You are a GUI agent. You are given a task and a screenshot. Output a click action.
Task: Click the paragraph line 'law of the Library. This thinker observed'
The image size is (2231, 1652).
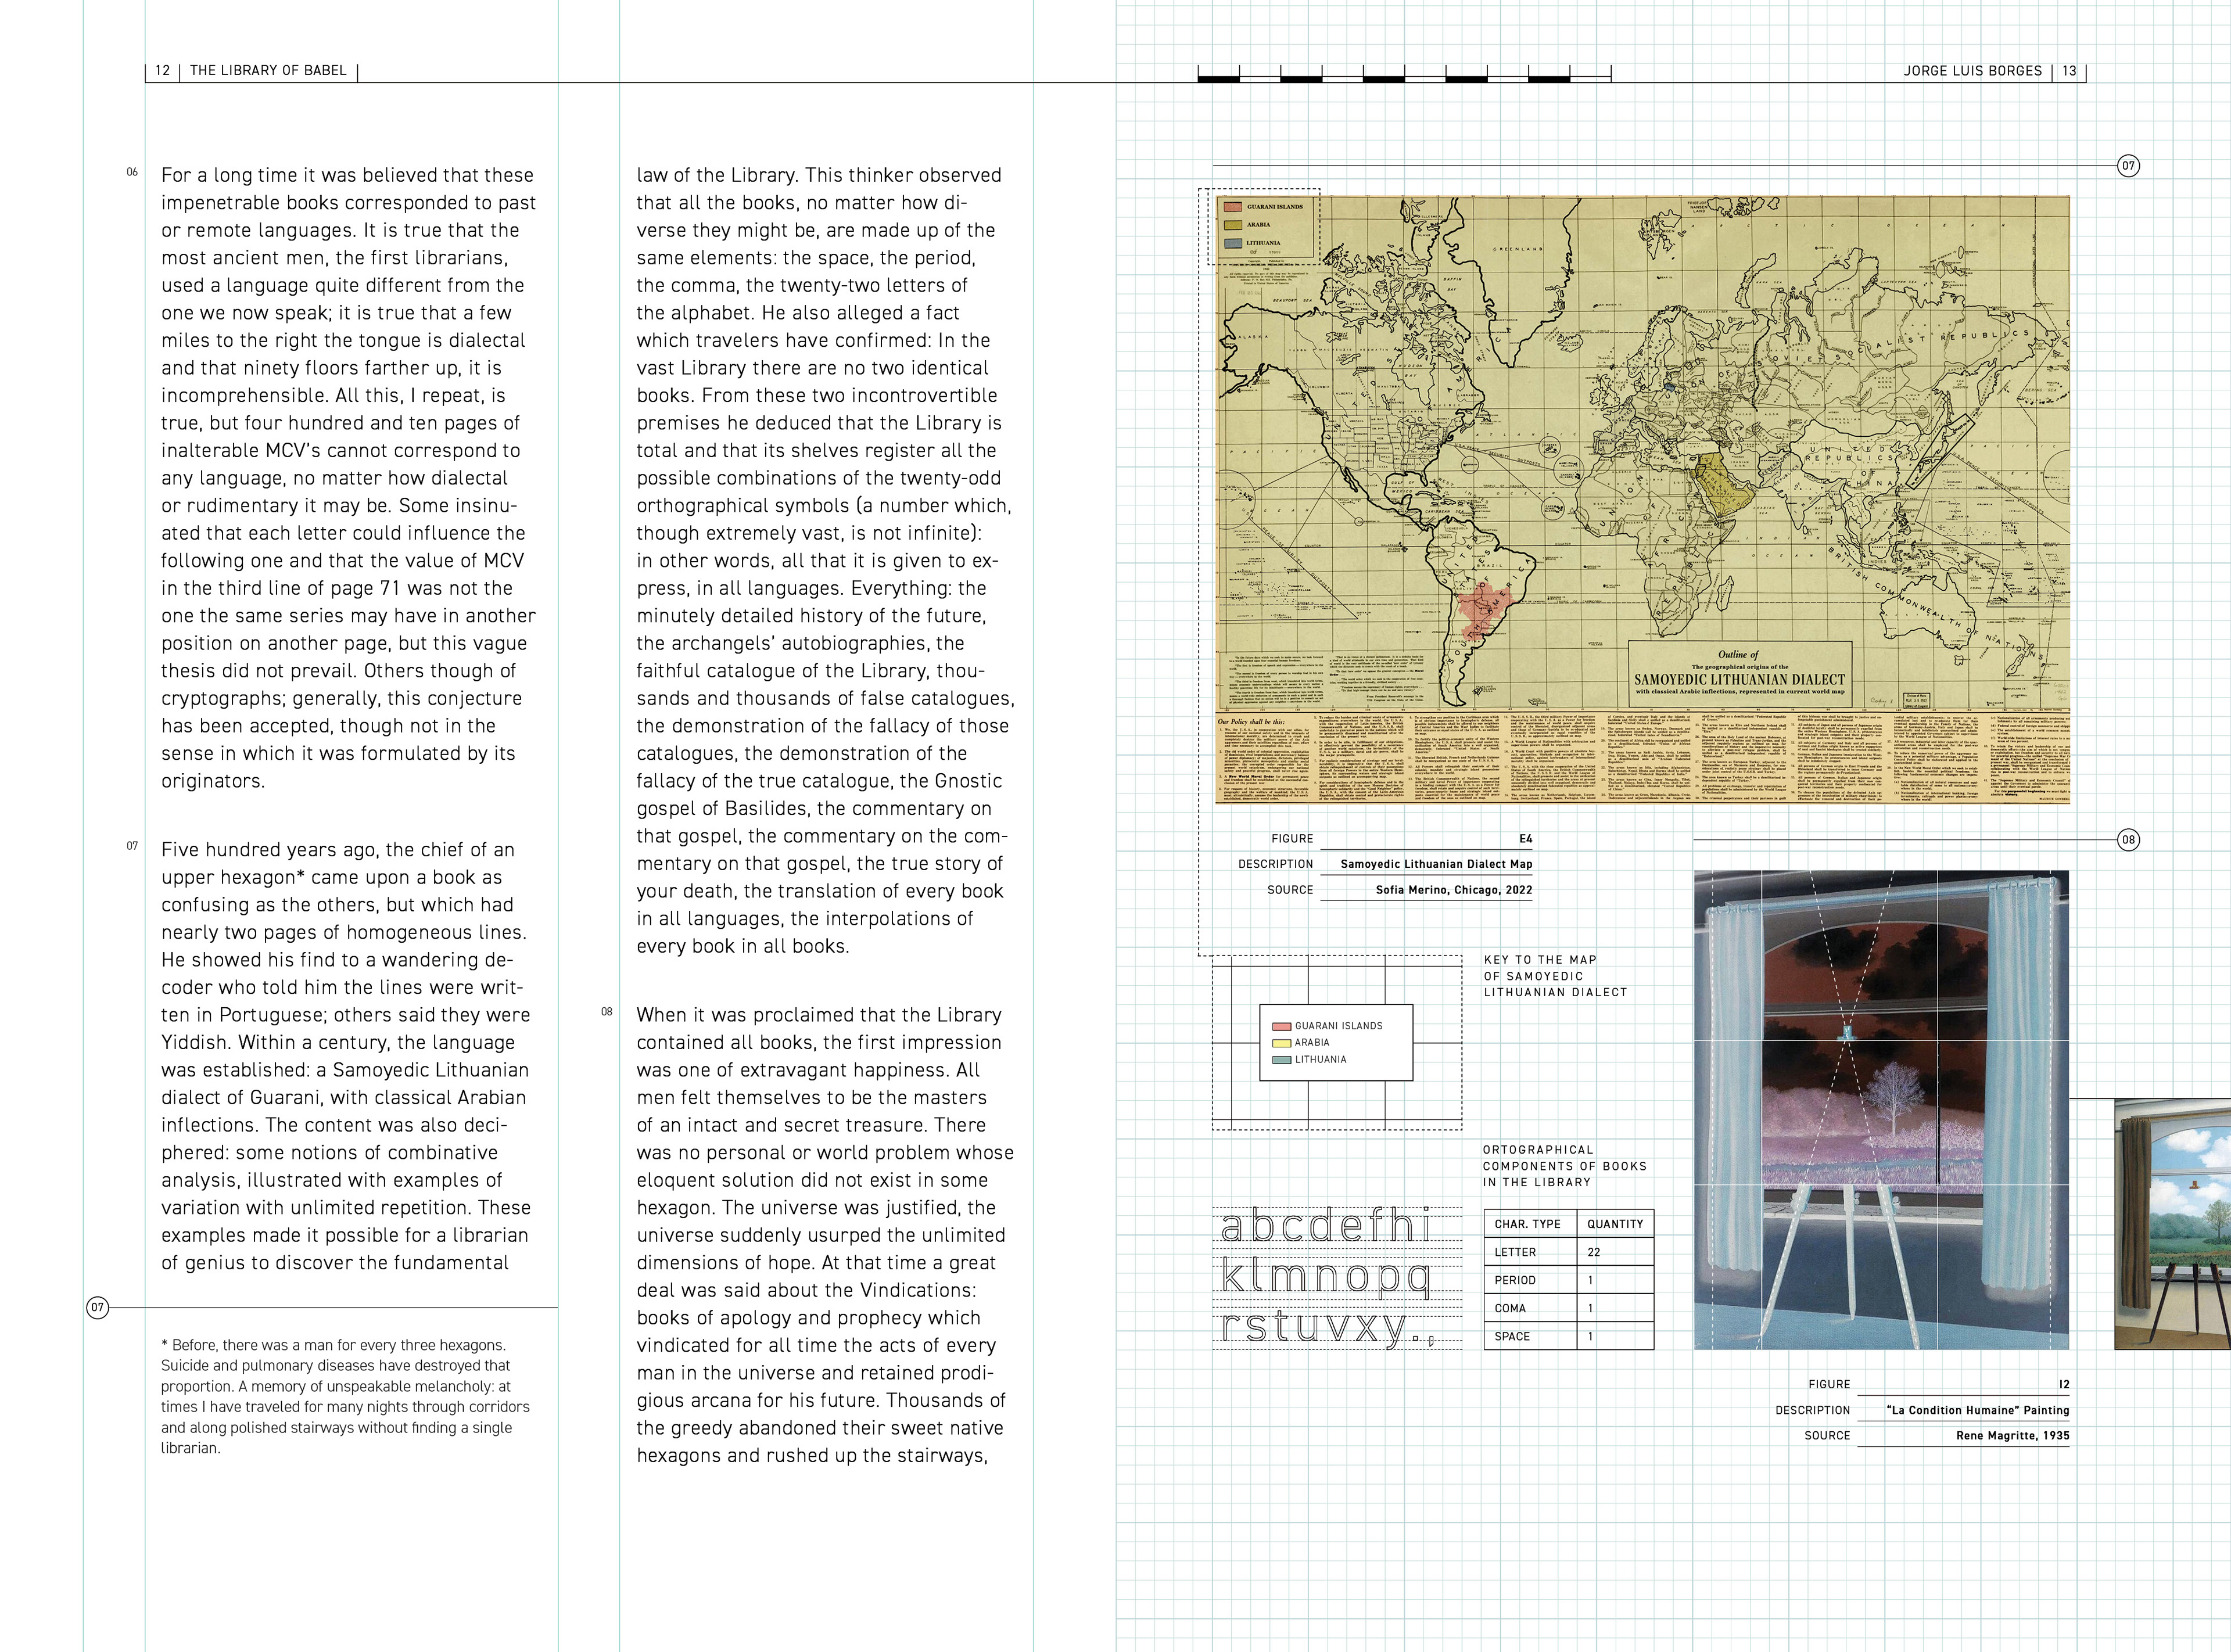coord(819,175)
